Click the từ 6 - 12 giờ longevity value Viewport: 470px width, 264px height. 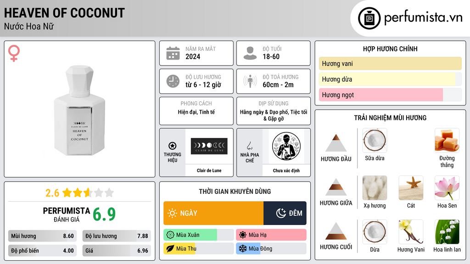click(203, 85)
